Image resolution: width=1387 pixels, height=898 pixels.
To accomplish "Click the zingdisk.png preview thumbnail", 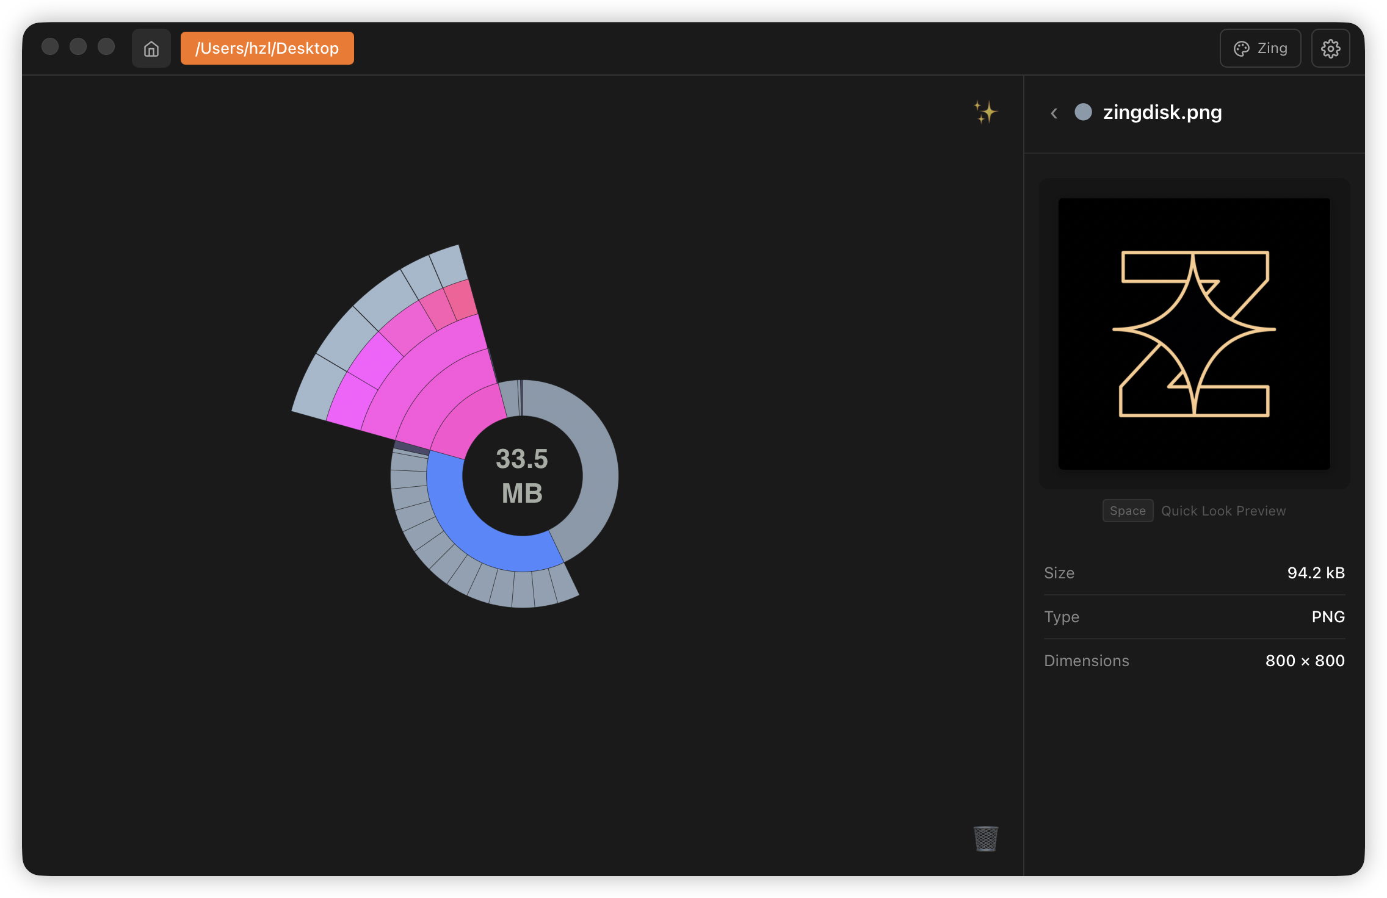I will coord(1193,333).
